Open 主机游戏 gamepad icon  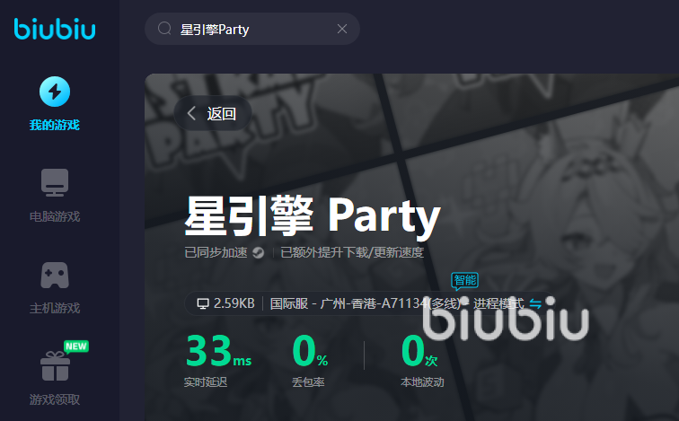[55, 276]
